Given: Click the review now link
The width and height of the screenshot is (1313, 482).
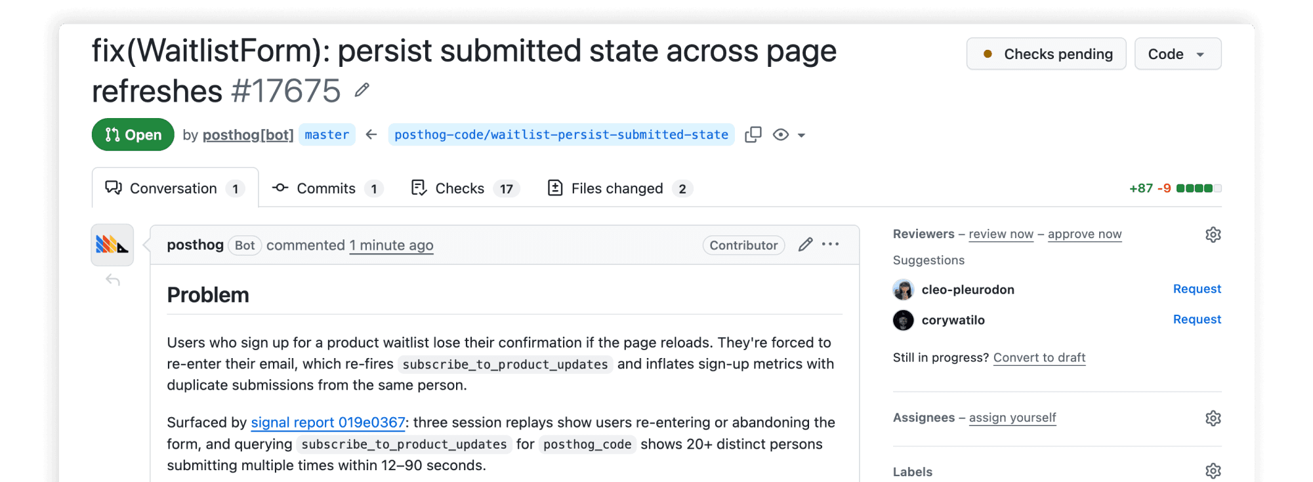Looking at the screenshot, I should pos(1001,234).
